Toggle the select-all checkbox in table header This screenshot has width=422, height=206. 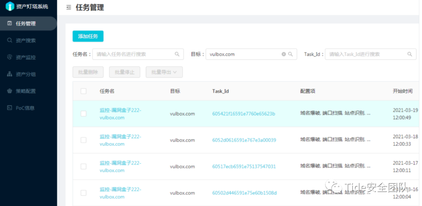tap(84, 91)
